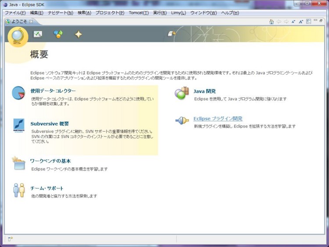Click the Eclipse plug-in development plug icon
Image resolution: width=329 pixels, height=247 pixels.
tap(182, 121)
